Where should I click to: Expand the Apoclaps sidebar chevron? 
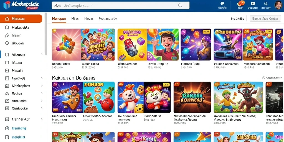[x=42, y=78]
